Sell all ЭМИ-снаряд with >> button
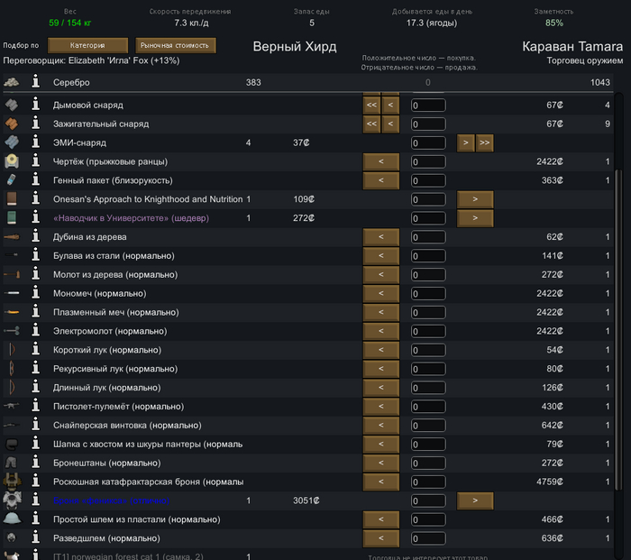Image resolution: width=631 pixels, height=560 pixels. pyautogui.click(x=485, y=142)
